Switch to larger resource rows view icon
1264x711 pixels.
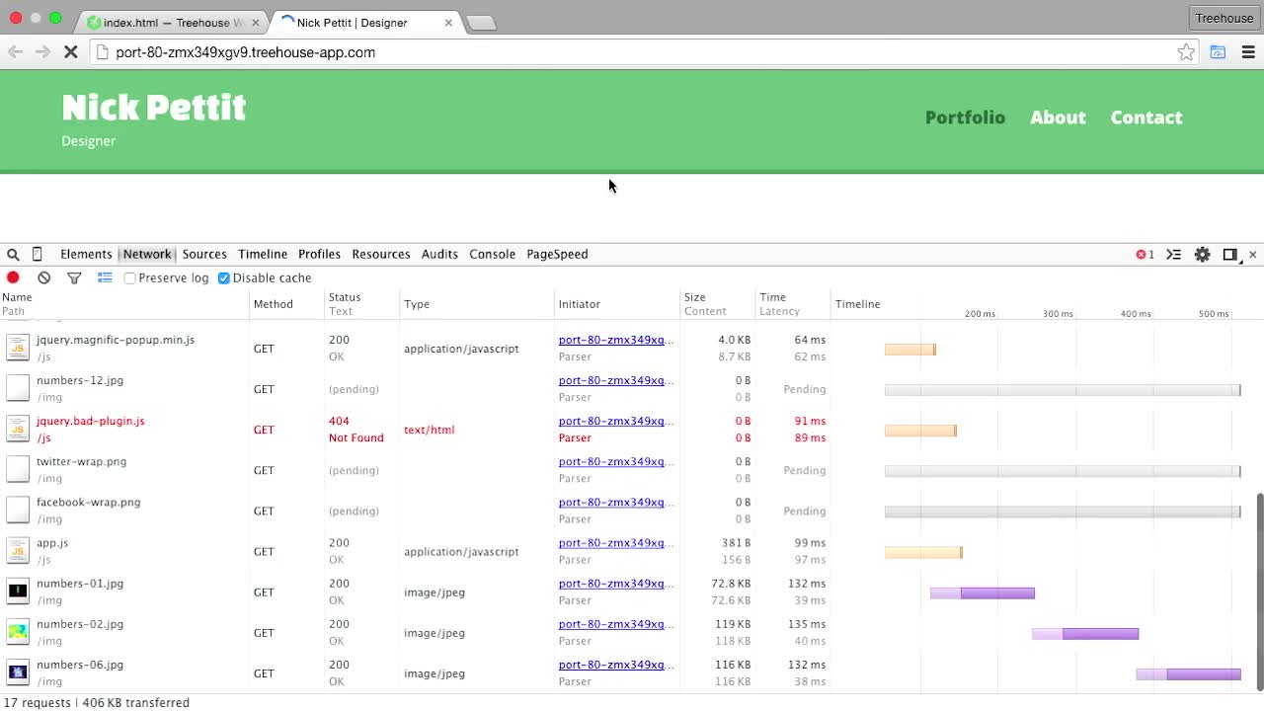105,277
